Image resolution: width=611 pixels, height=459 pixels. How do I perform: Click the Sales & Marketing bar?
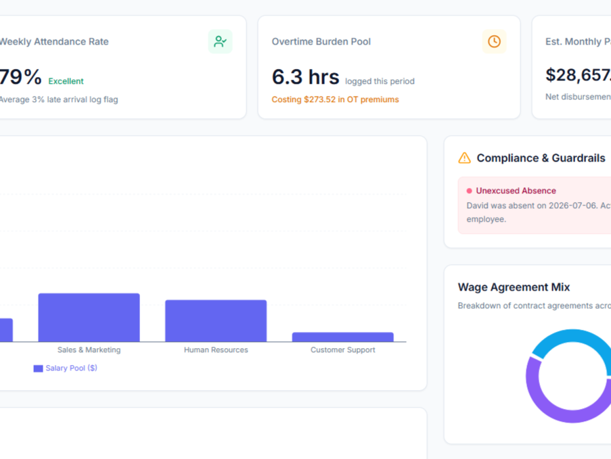pyautogui.click(x=89, y=317)
